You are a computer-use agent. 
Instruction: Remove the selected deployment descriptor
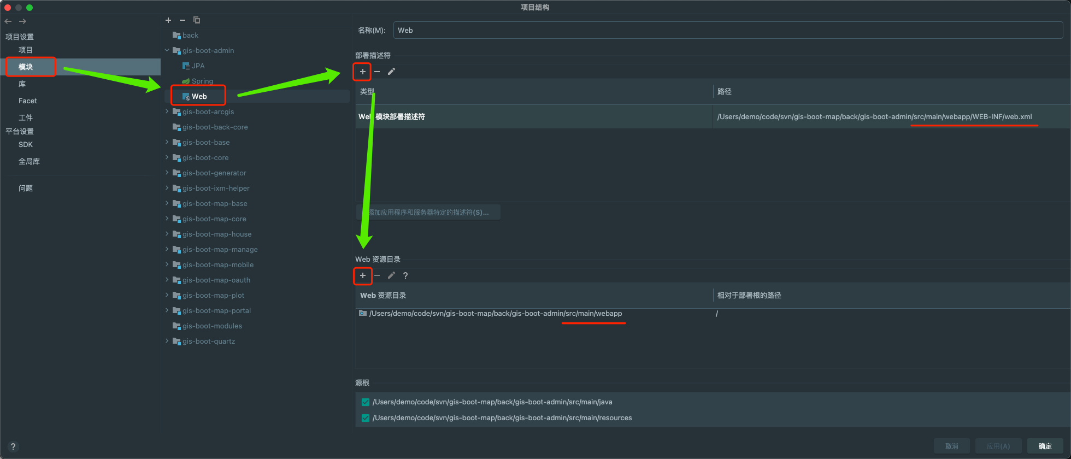coord(377,72)
